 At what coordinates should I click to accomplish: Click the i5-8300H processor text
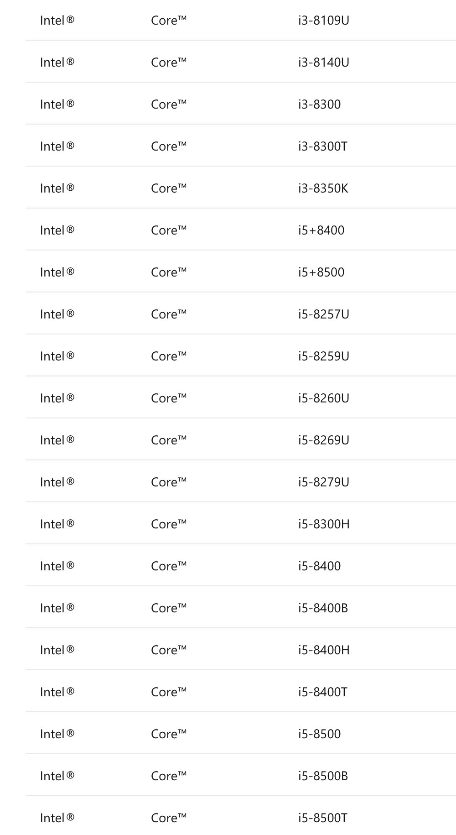click(324, 524)
